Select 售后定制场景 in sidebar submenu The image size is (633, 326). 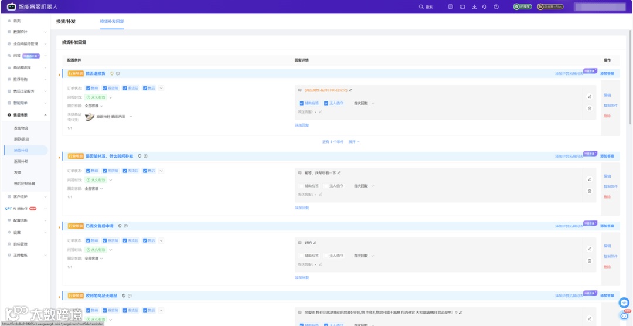(x=24, y=184)
